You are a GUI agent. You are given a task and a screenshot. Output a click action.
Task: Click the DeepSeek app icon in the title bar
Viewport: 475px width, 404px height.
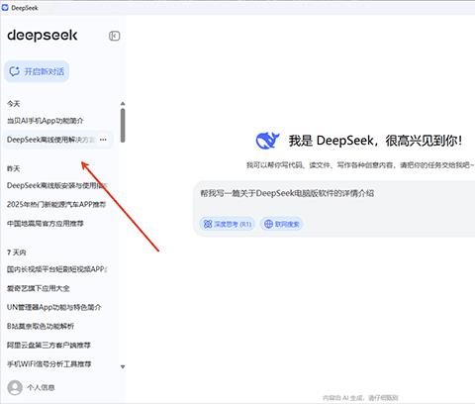5,7
